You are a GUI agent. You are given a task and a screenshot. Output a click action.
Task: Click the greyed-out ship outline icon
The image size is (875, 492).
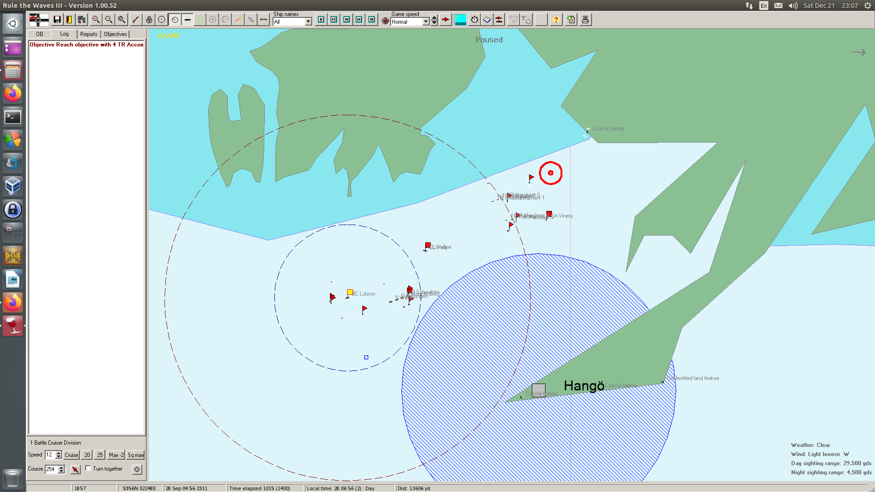tap(251, 20)
